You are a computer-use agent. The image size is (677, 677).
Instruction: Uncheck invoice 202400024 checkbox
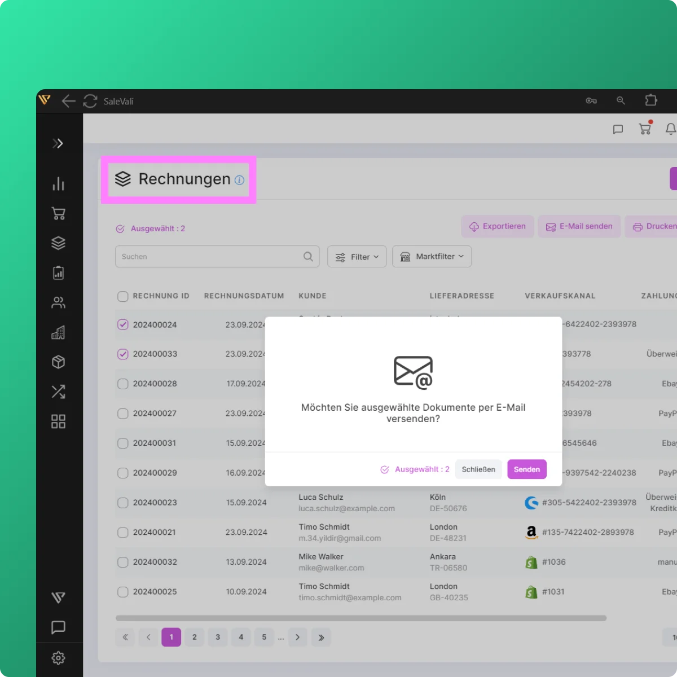tap(122, 324)
